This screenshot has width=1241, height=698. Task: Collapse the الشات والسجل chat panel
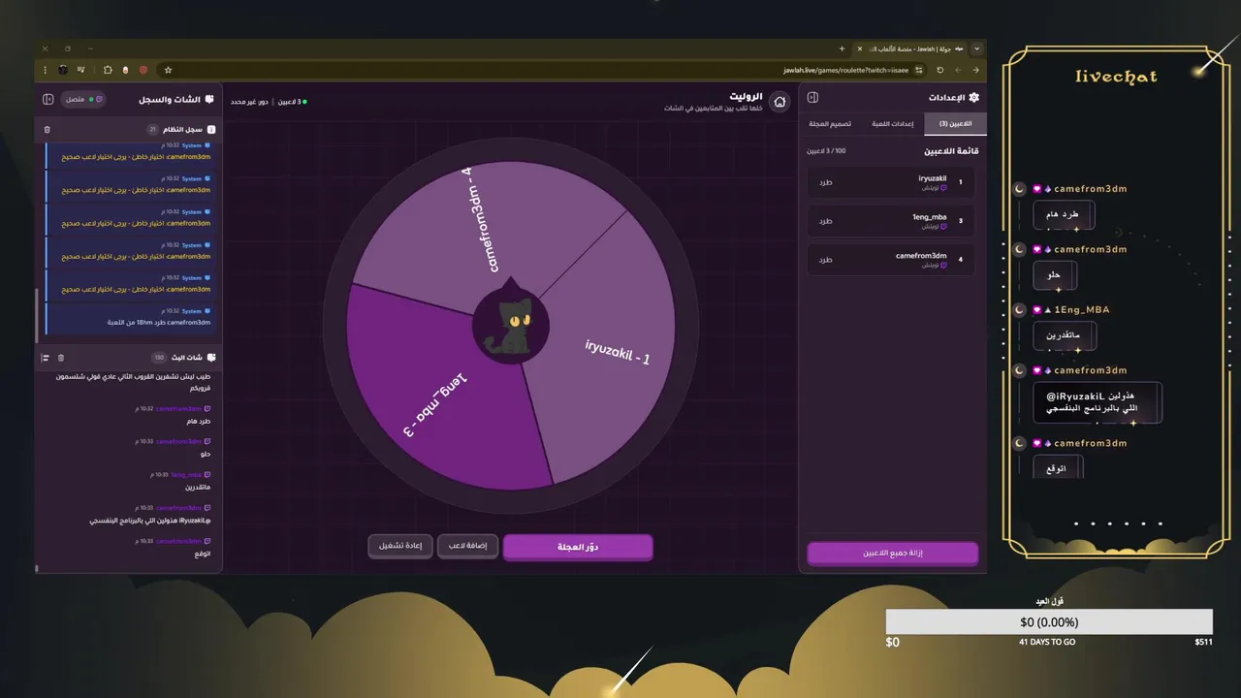point(48,99)
